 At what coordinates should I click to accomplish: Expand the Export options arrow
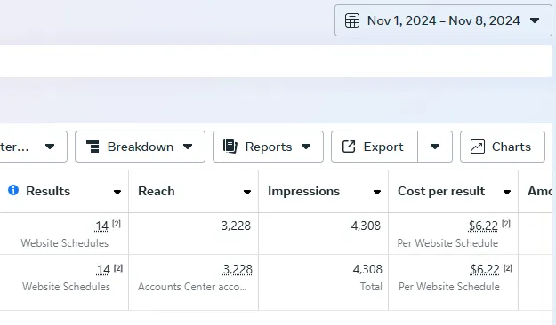click(435, 147)
